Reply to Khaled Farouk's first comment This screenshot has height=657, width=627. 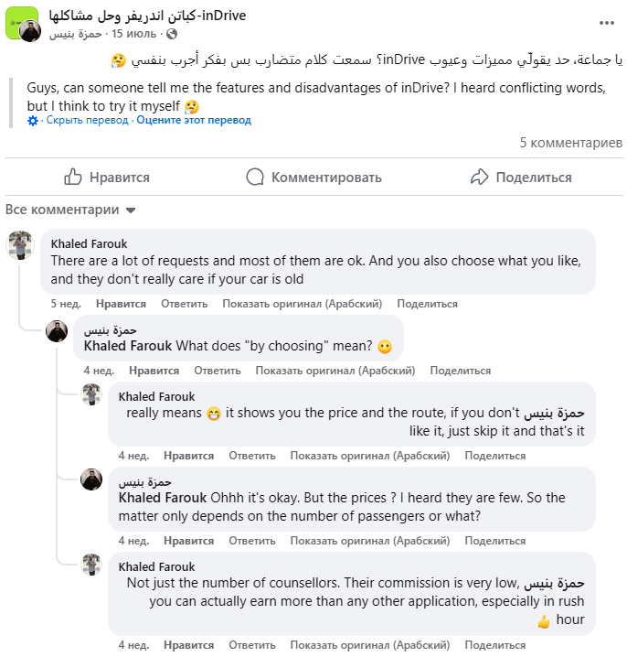tap(184, 304)
